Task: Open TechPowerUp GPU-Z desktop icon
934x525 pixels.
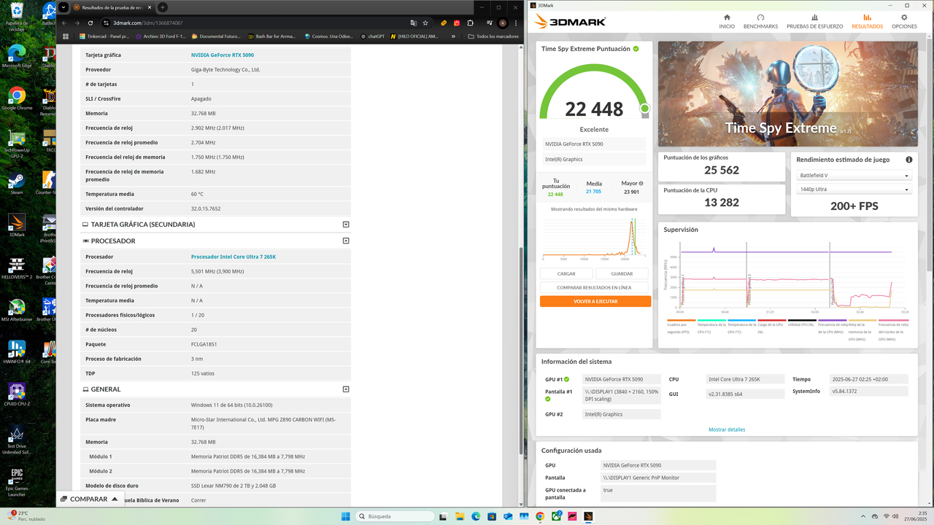Action: pos(17,143)
